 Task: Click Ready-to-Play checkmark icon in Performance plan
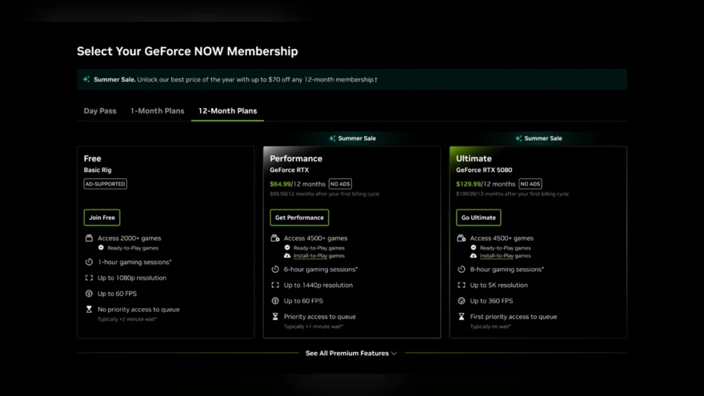point(287,247)
